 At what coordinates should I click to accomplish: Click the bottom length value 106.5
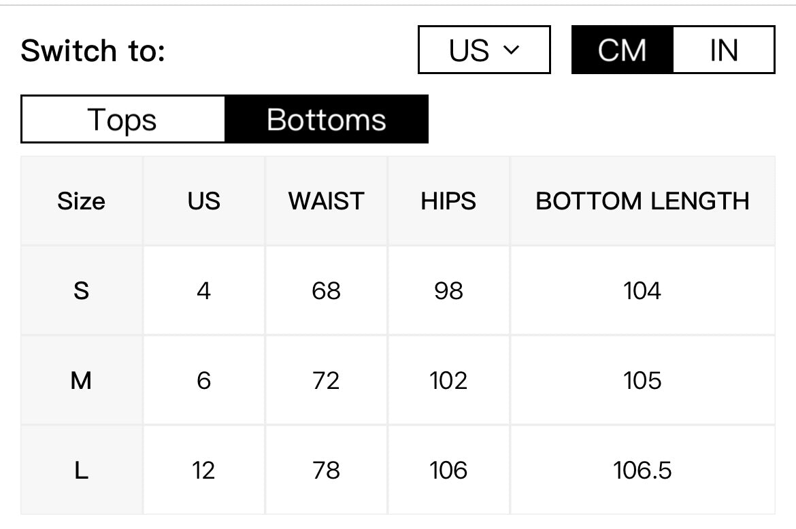[642, 470]
